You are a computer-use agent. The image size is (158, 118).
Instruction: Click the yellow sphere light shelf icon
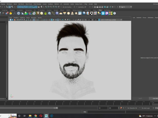tap(68, 13)
